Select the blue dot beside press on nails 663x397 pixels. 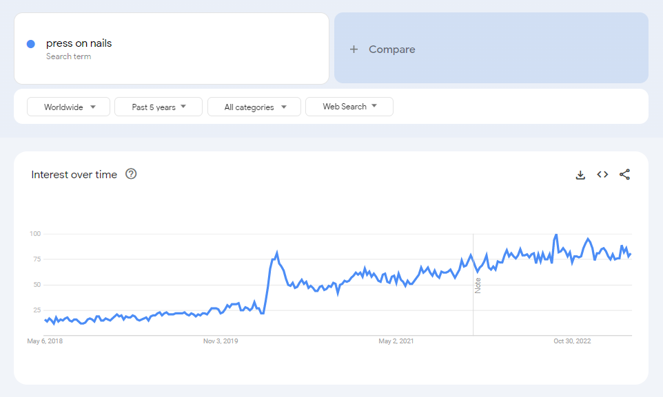(30, 43)
